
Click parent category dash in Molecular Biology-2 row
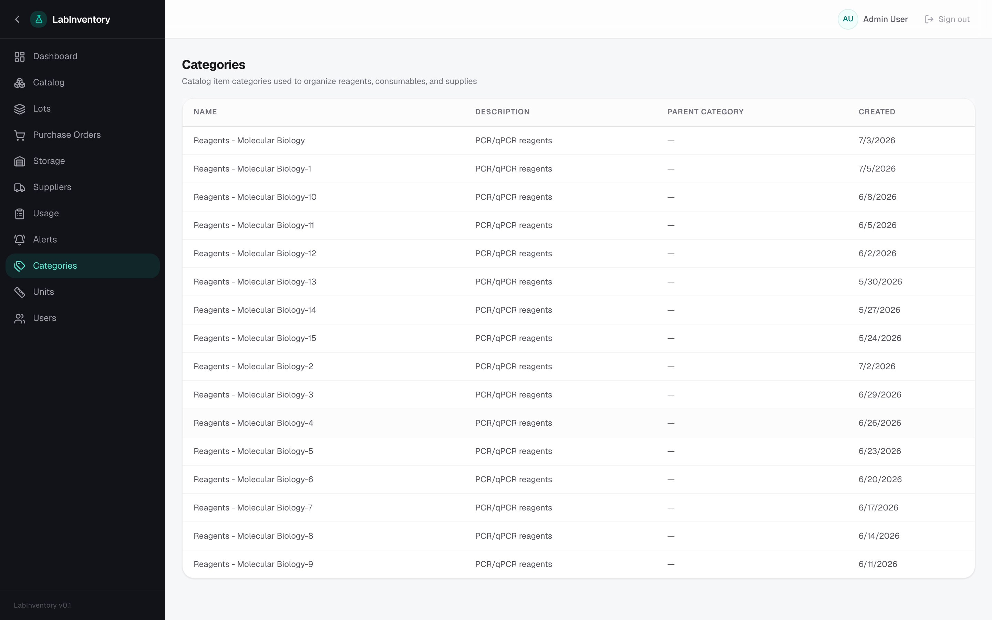(671, 367)
